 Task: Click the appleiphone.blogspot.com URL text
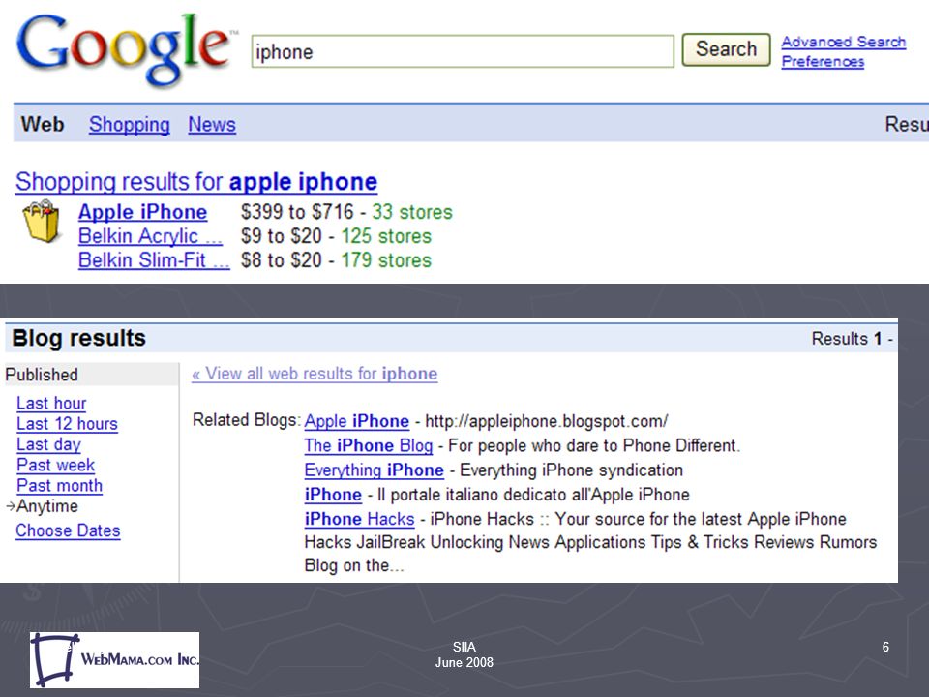pyautogui.click(x=546, y=421)
